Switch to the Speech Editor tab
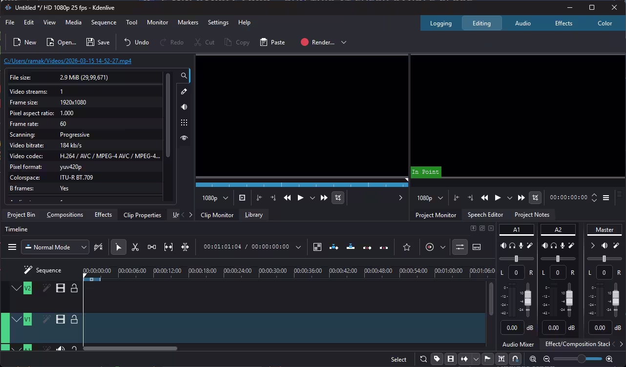Image resolution: width=626 pixels, height=367 pixels. click(x=485, y=215)
